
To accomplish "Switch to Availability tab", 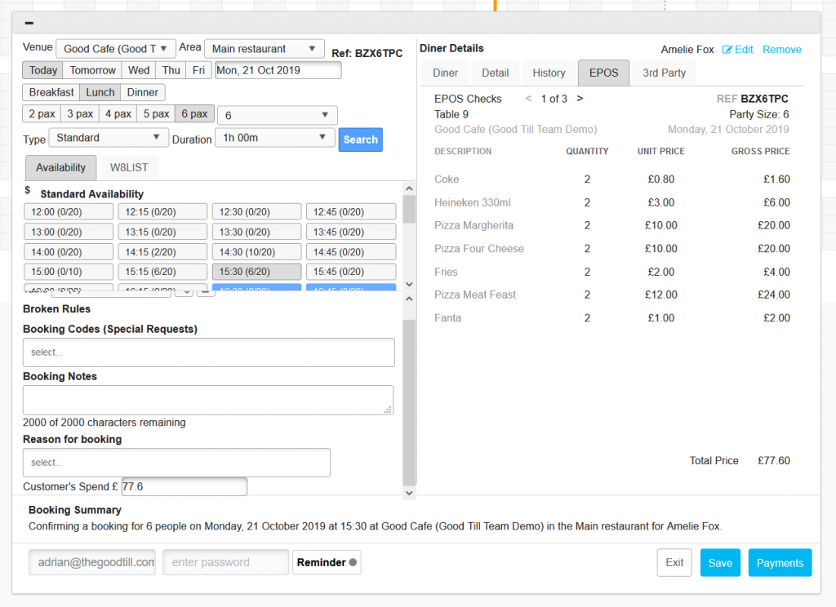I will [60, 167].
